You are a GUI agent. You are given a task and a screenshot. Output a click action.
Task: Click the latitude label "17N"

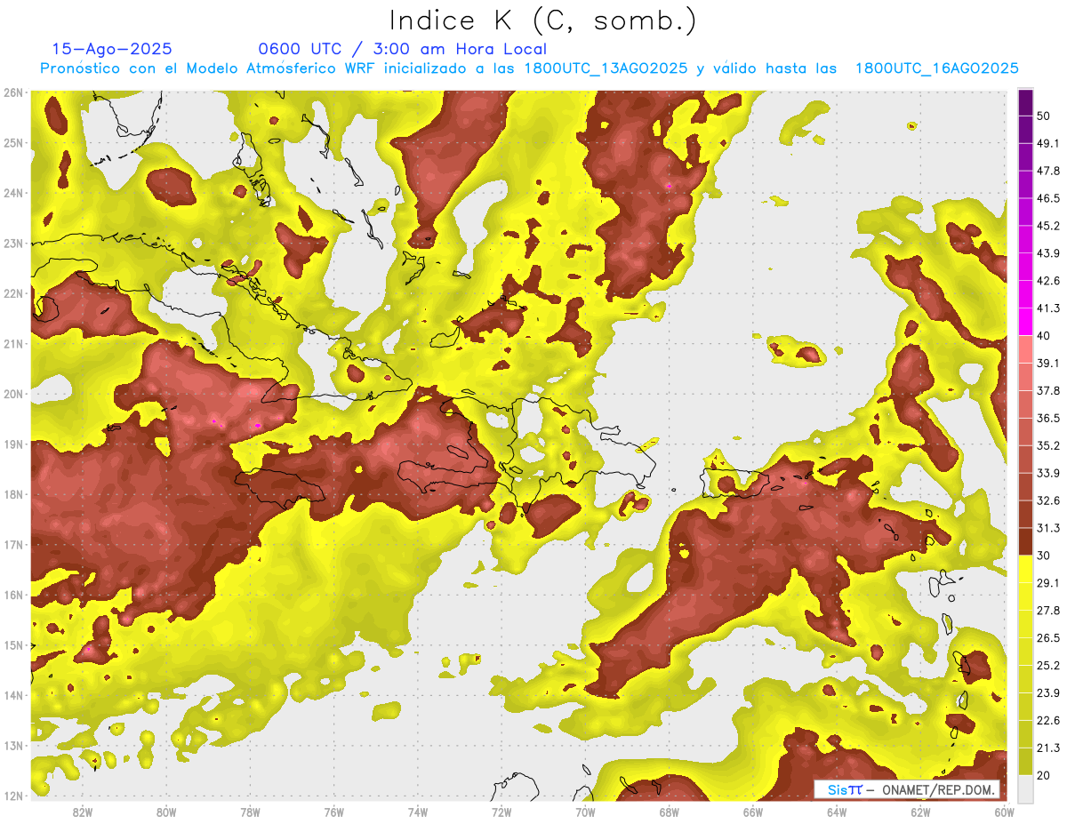[x=14, y=544]
